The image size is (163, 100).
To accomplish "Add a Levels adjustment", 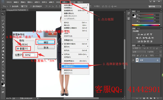I will (142, 35).
